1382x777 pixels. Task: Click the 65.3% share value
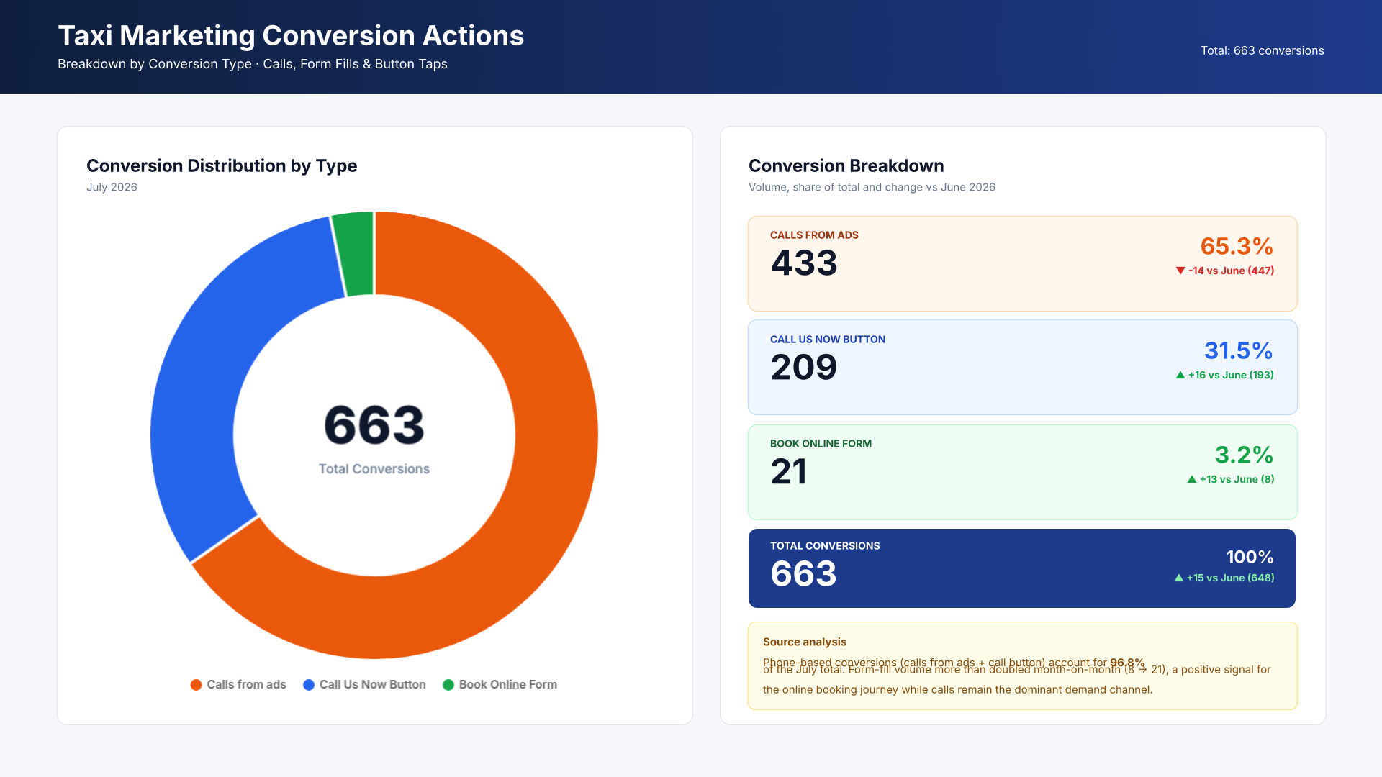pos(1237,246)
